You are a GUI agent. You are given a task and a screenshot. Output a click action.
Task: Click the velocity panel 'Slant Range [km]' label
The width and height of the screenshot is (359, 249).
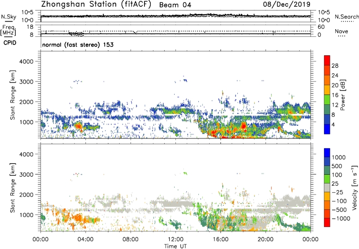click(x=13, y=188)
